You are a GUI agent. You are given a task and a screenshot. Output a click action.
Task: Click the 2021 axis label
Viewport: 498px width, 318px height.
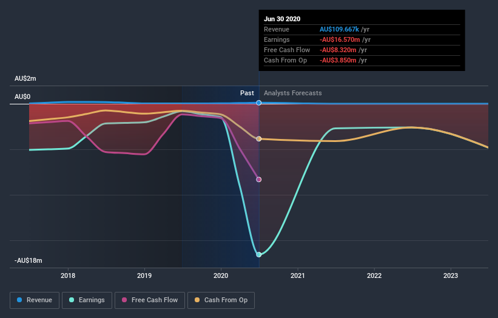coord(298,276)
